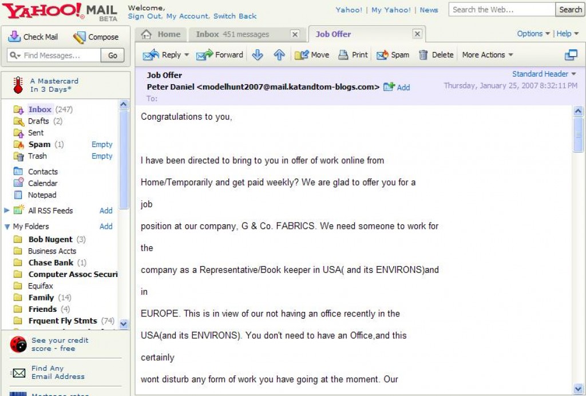
Task: Click the Find Any Email Address envelope icon
Action: [19, 373]
